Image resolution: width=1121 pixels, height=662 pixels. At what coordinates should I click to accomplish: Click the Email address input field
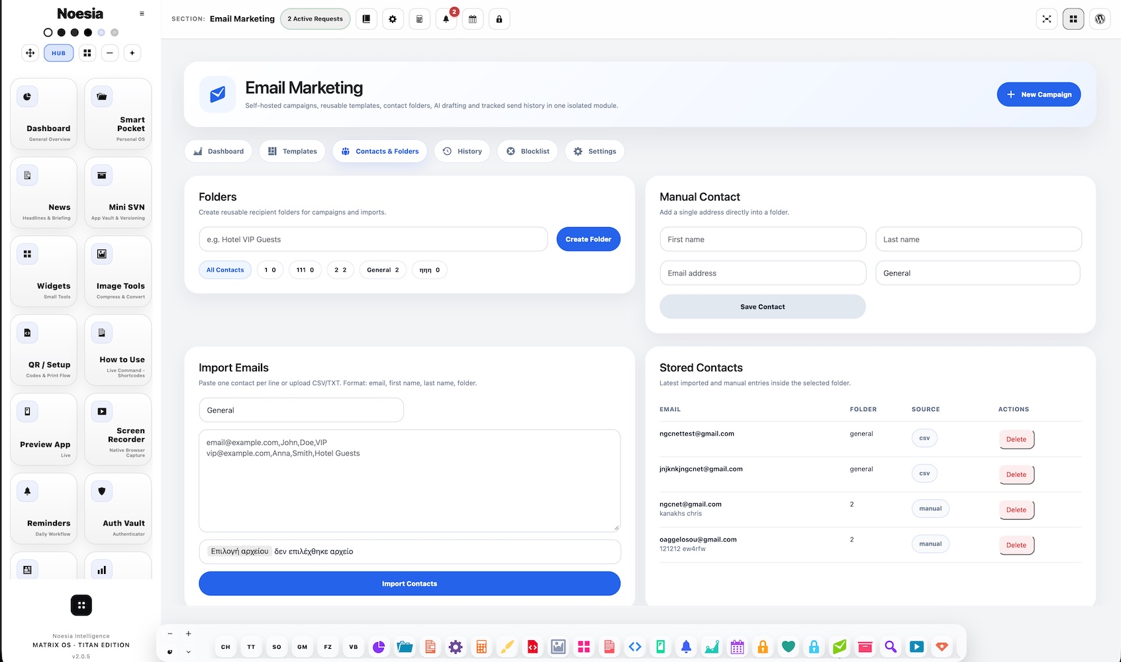pos(763,273)
